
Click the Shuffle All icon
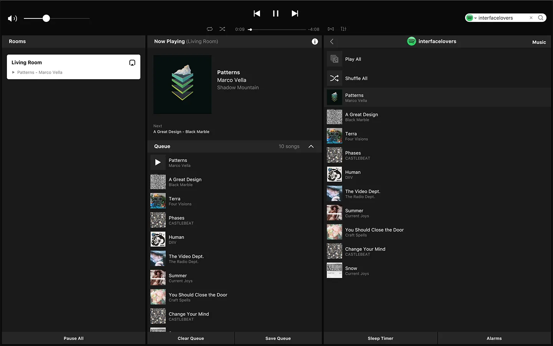(334, 78)
